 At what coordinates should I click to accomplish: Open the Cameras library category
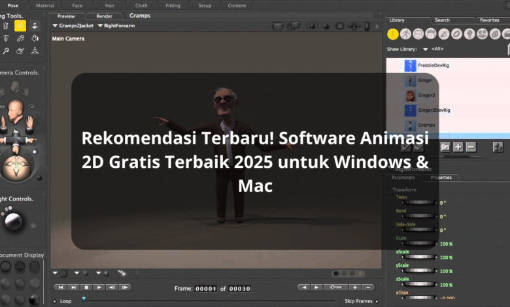[482, 34]
